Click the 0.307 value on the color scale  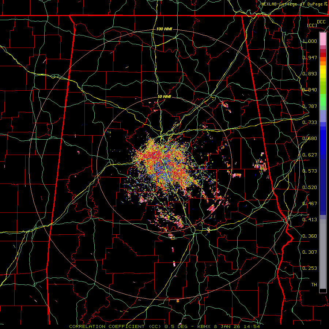pos(310,252)
